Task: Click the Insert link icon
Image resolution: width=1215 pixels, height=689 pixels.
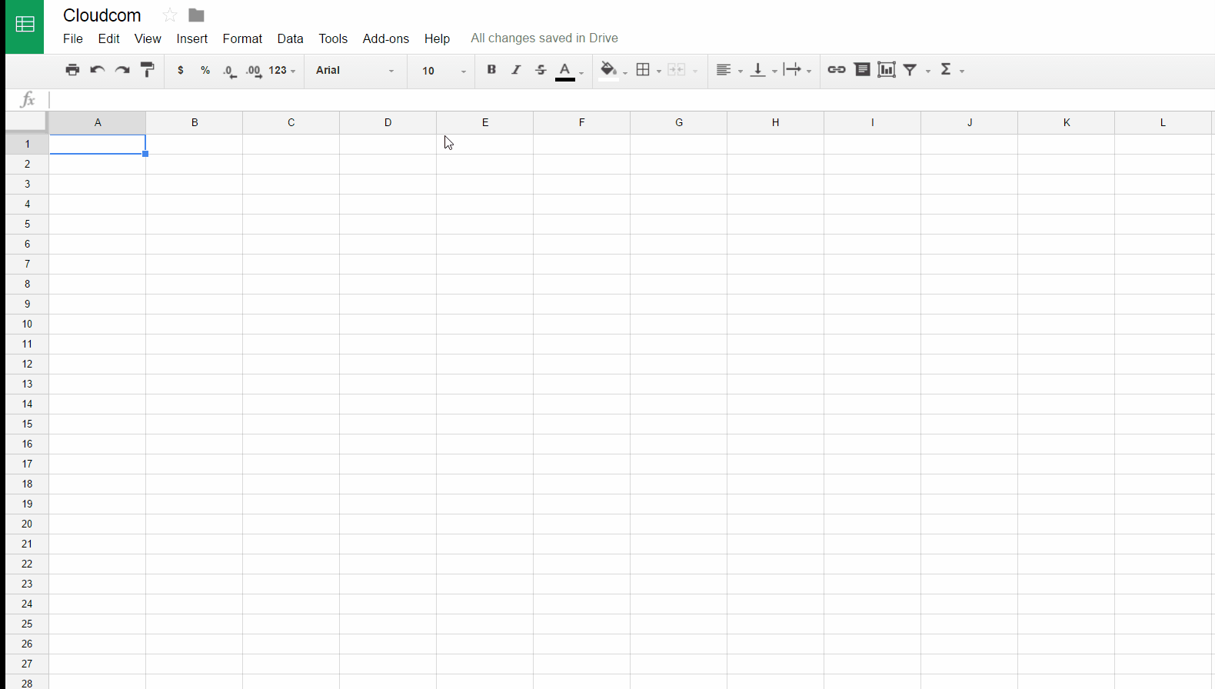Action: pos(837,69)
